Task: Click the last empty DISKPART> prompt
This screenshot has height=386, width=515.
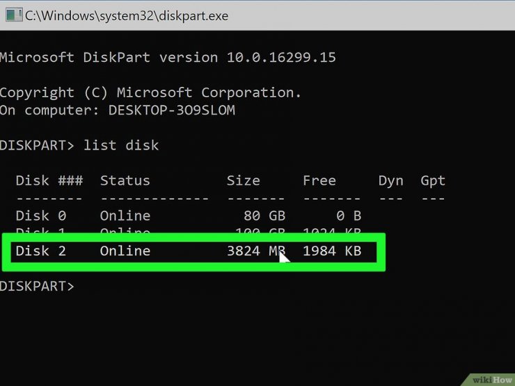Action: [37, 287]
